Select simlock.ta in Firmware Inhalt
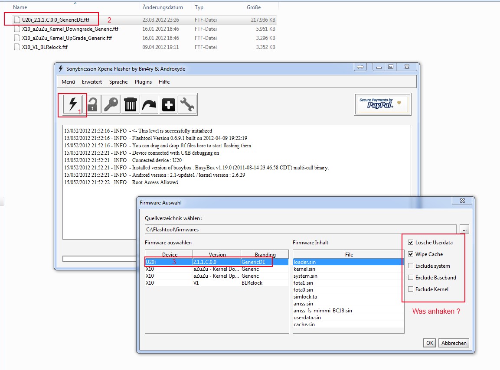 tap(349, 297)
